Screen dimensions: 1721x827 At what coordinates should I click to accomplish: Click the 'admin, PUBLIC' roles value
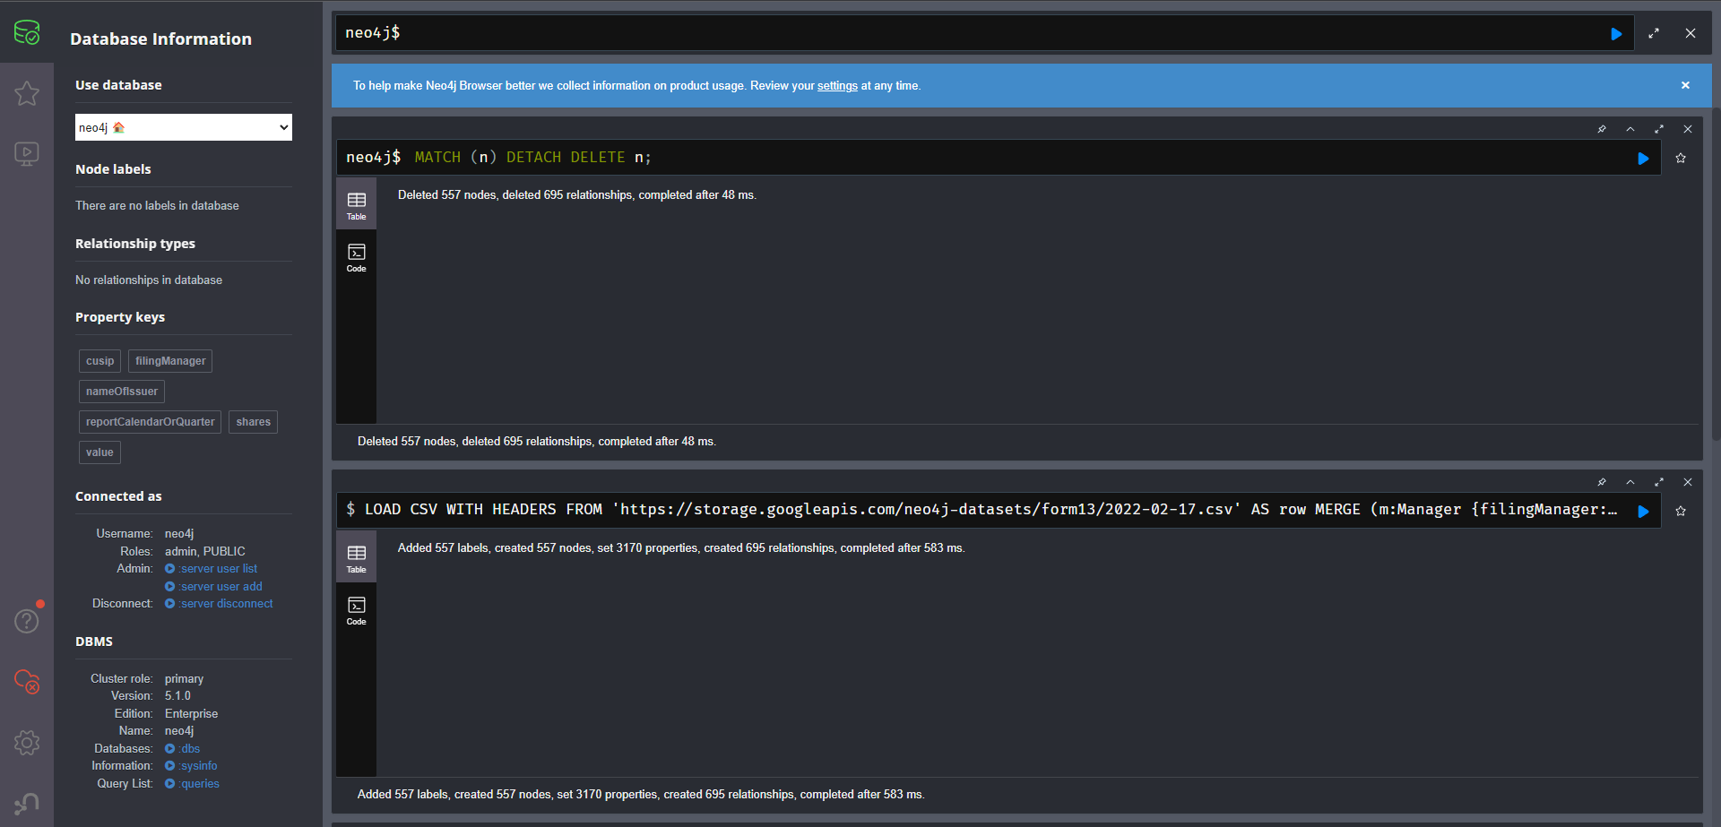pyautogui.click(x=204, y=552)
